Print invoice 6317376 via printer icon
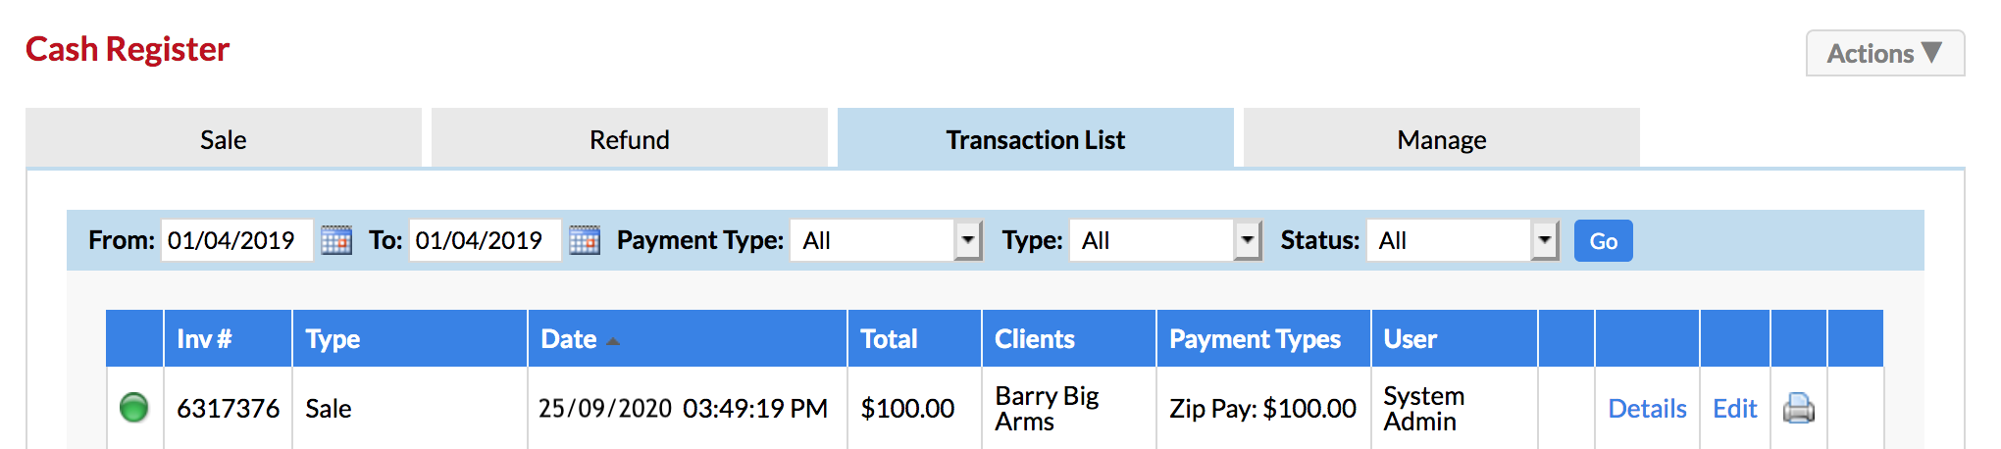2001x449 pixels. pyautogui.click(x=1798, y=408)
